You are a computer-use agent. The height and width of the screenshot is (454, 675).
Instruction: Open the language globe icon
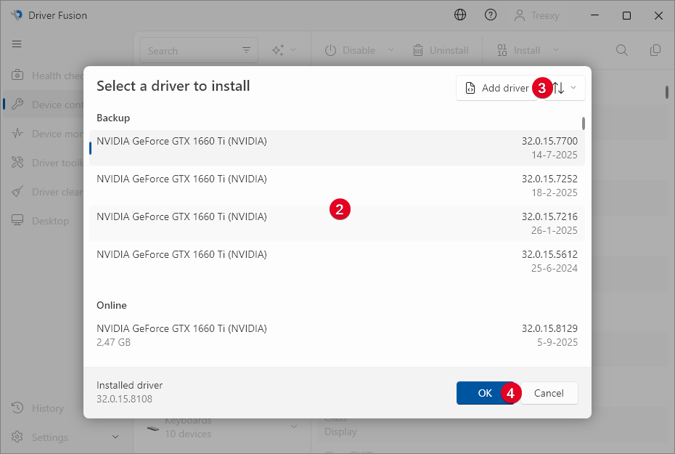pyautogui.click(x=459, y=15)
